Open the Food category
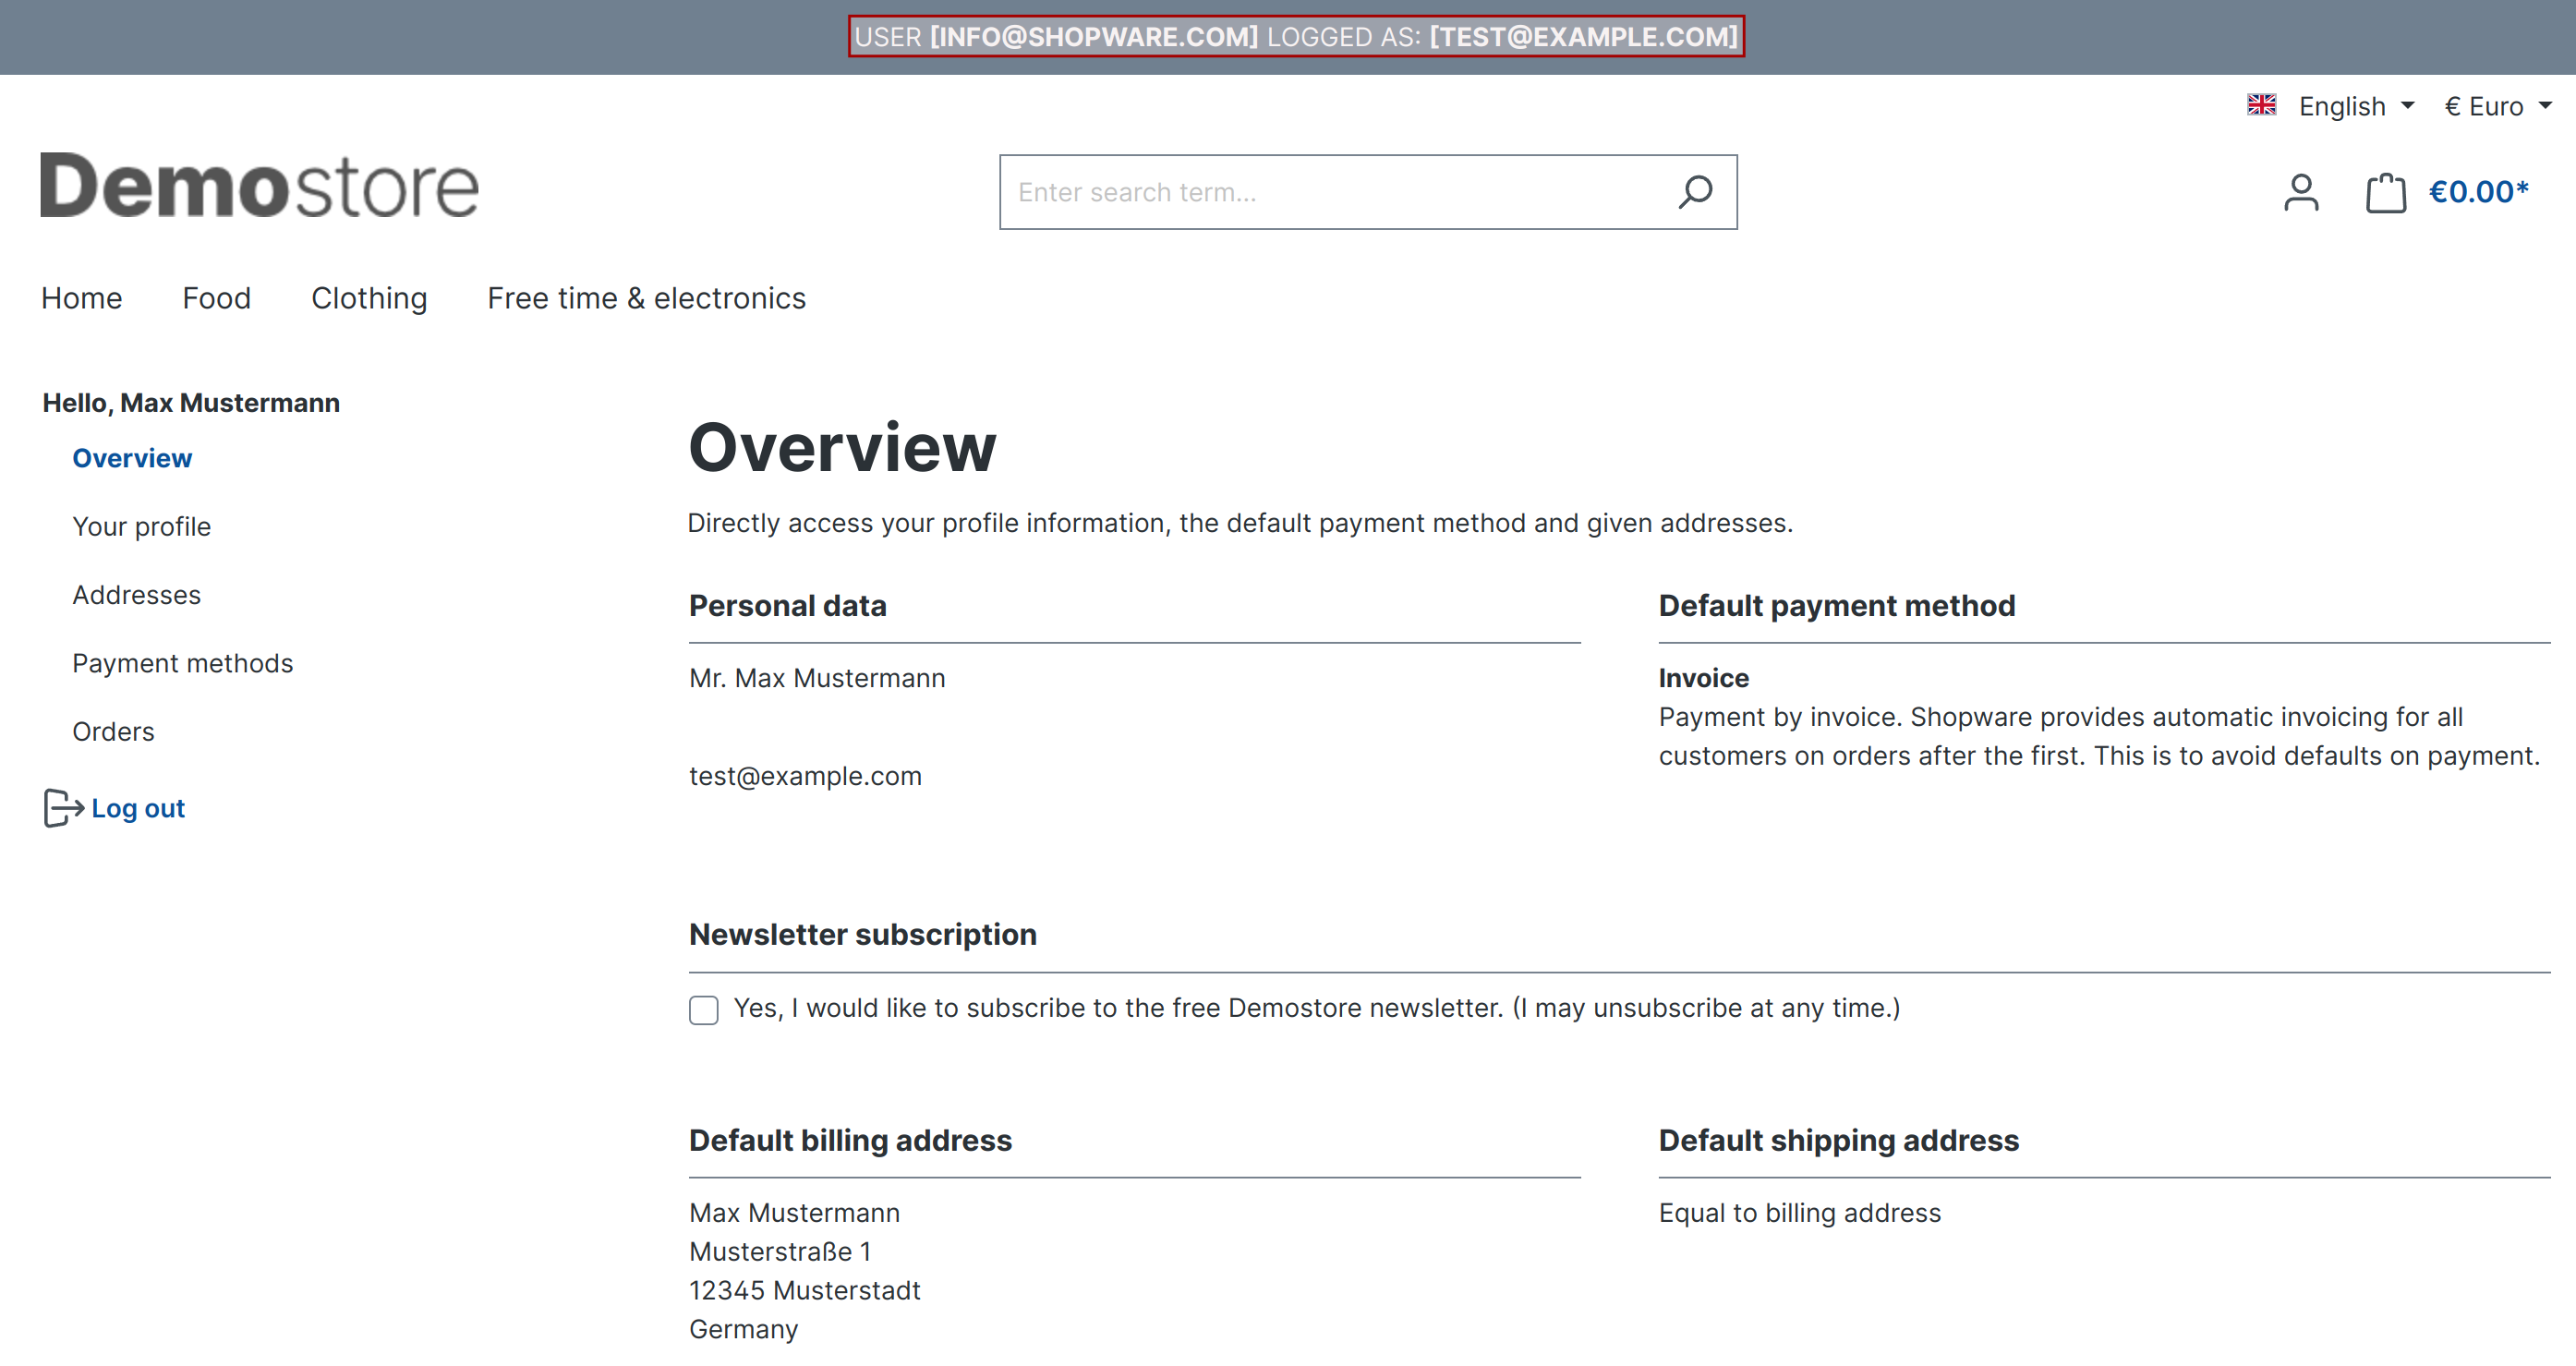The image size is (2576, 1366). (x=217, y=298)
